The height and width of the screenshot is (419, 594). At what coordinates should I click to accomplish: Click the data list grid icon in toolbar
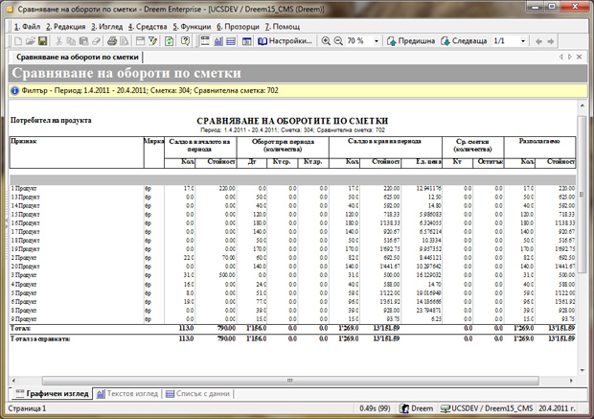tap(231, 41)
